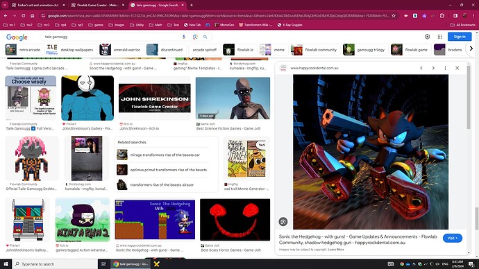Click the Windows Start button
The image size is (479, 269).
pos(6,264)
